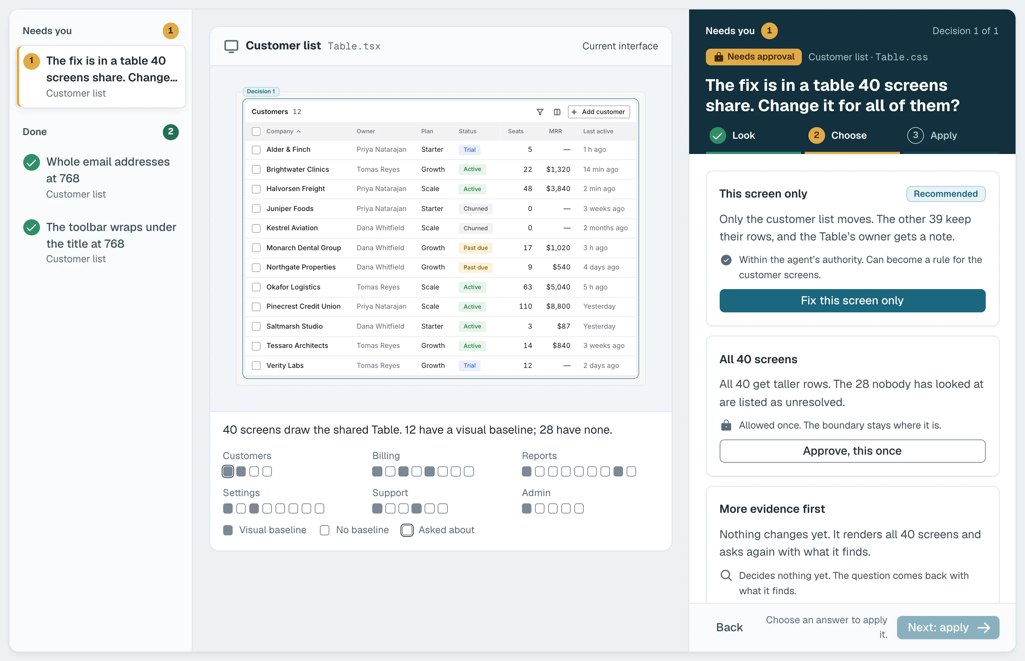Click the green check on Whole email addresses

point(31,162)
